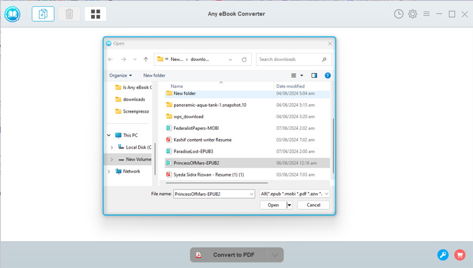Click the trash delete icon
Screen dimensions: 473x268
69,14
